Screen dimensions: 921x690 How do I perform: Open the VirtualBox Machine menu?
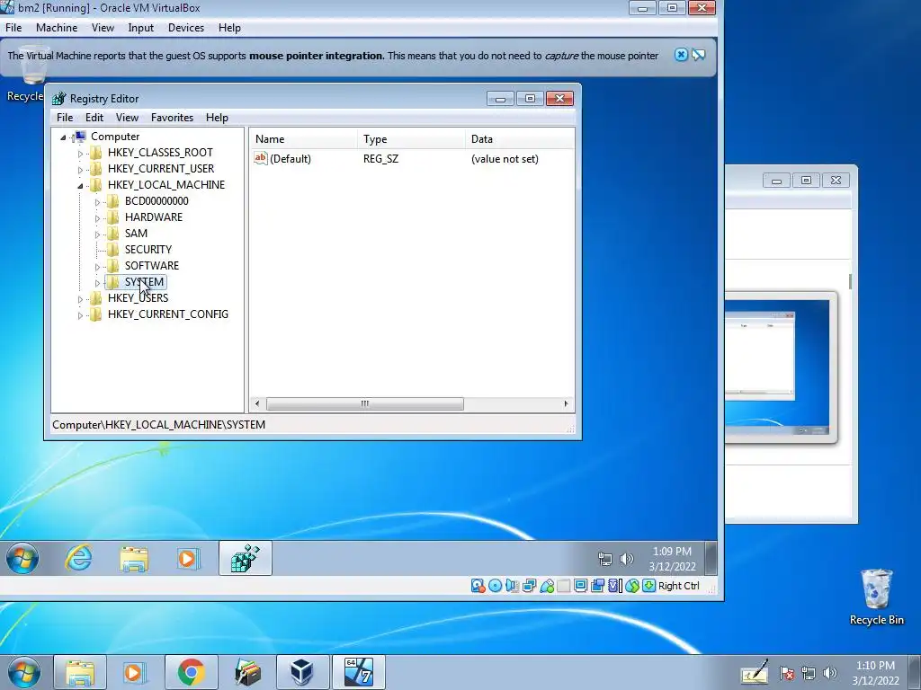[x=57, y=28]
